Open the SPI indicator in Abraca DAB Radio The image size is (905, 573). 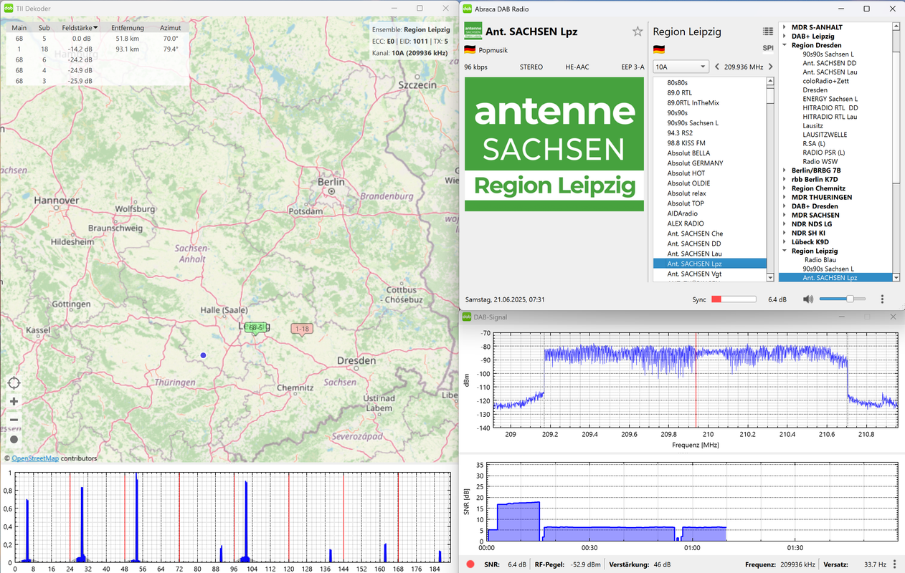pyautogui.click(x=768, y=48)
